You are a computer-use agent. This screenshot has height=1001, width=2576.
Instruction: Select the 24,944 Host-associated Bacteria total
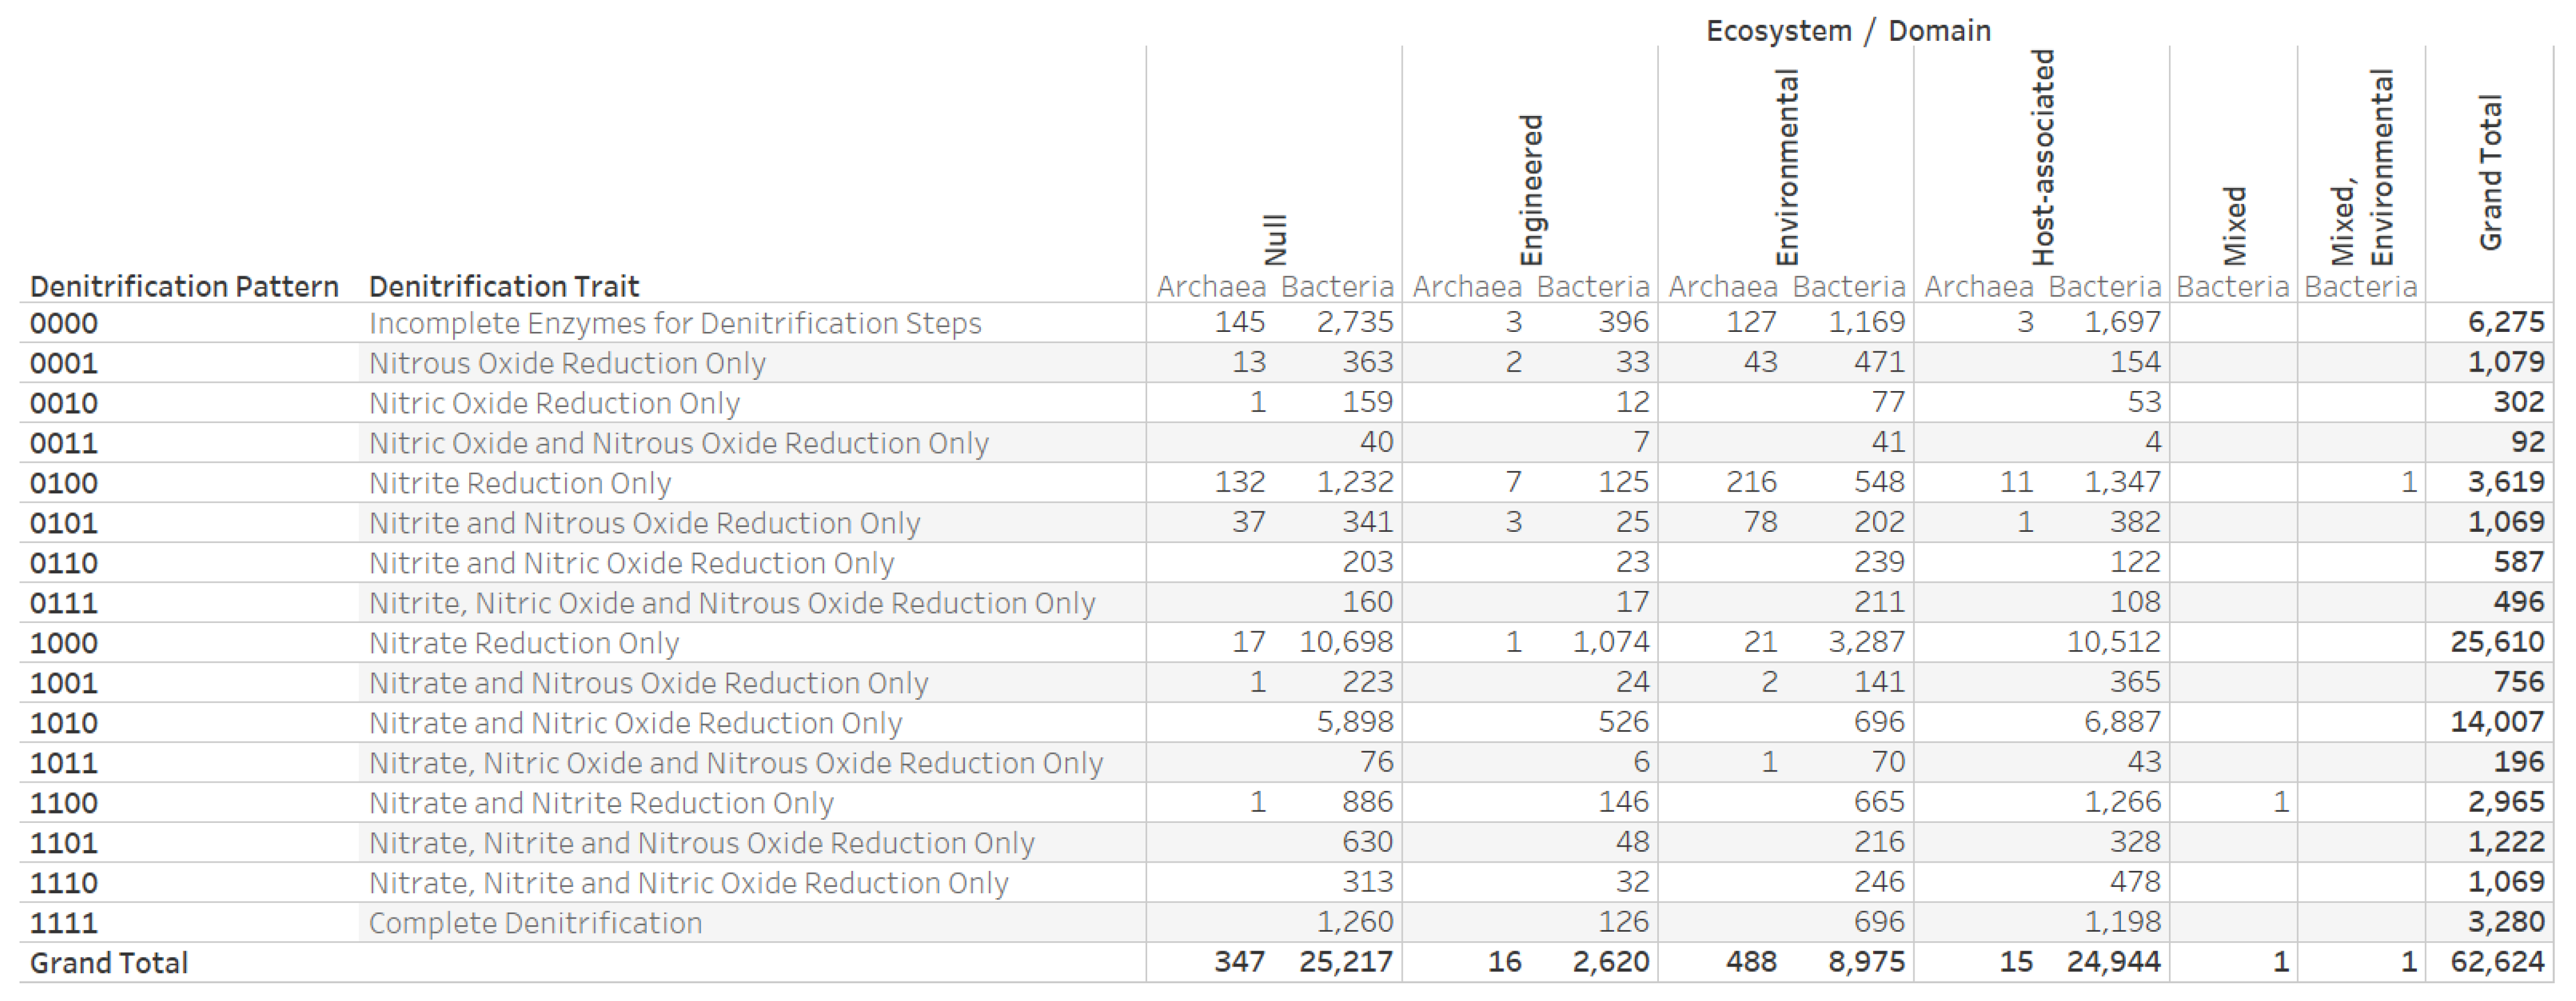[x=2113, y=962]
